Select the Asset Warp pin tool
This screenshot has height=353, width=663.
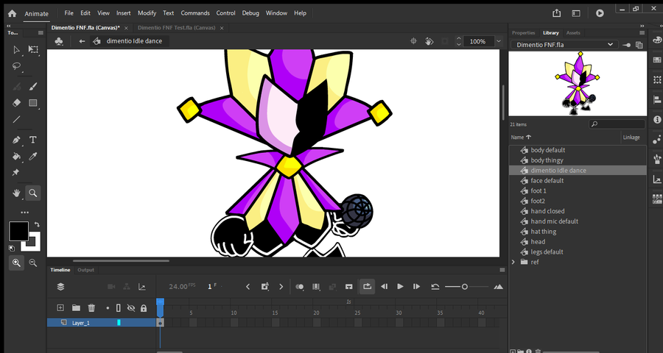(x=16, y=172)
